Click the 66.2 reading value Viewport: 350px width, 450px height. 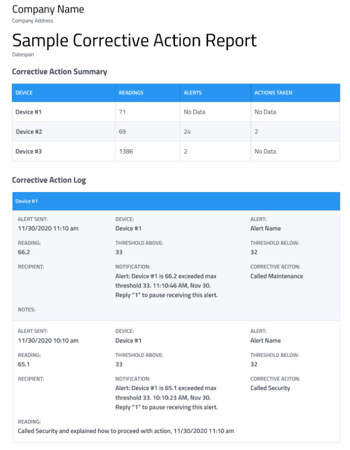point(24,252)
